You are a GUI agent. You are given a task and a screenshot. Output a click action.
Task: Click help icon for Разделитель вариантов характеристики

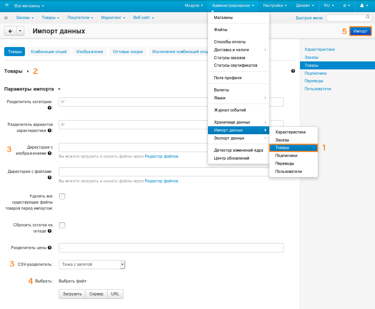tap(50, 130)
